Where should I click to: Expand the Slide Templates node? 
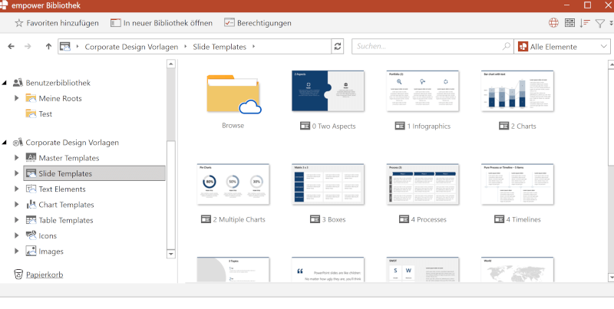16,173
